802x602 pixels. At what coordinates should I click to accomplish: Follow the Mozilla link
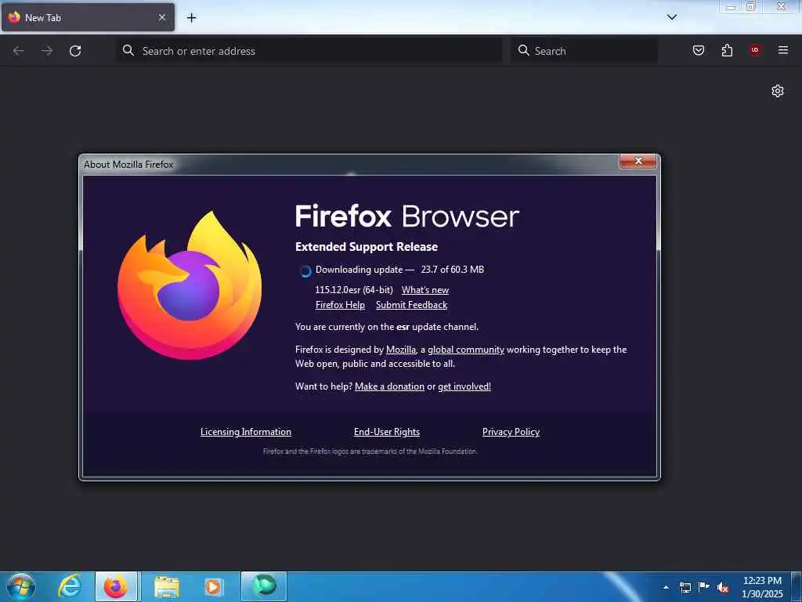400,349
